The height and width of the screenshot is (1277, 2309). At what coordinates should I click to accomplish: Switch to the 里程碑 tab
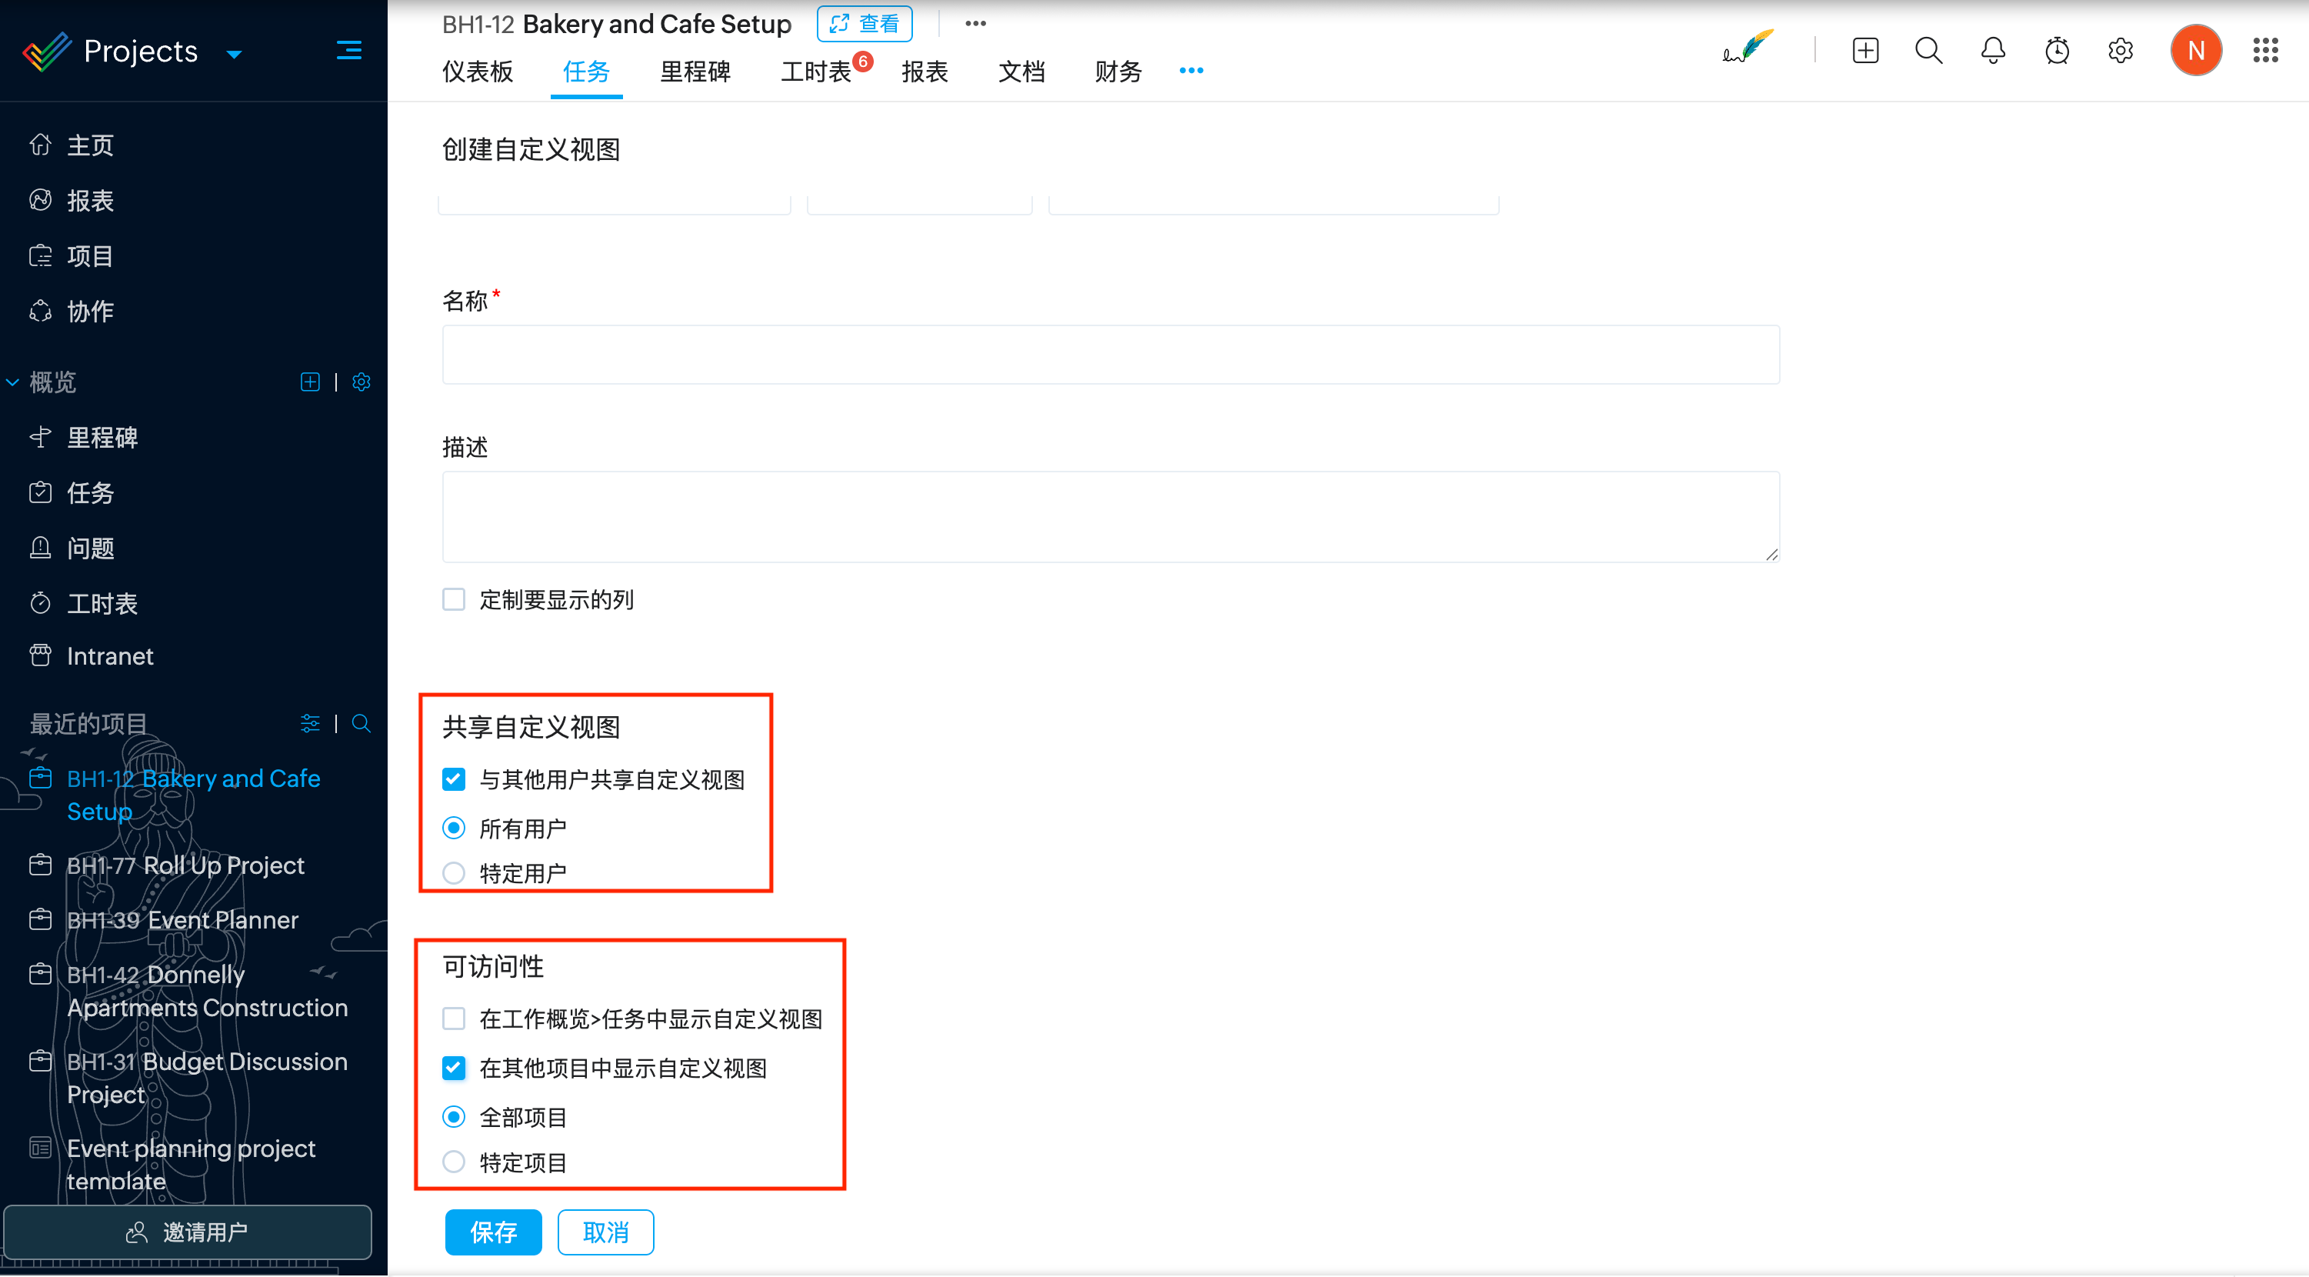[x=695, y=71]
